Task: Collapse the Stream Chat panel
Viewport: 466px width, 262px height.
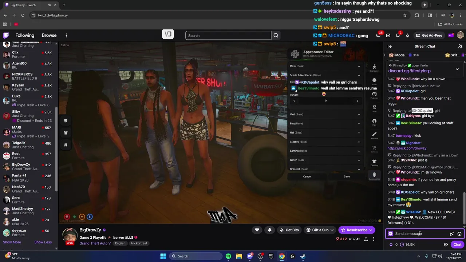Action: click(x=390, y=46)
